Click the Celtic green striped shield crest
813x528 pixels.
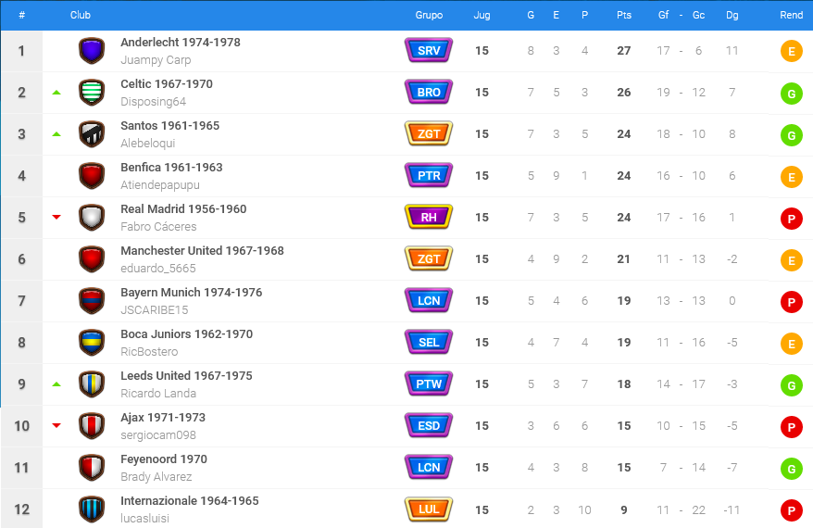click(x=92, y=93)
